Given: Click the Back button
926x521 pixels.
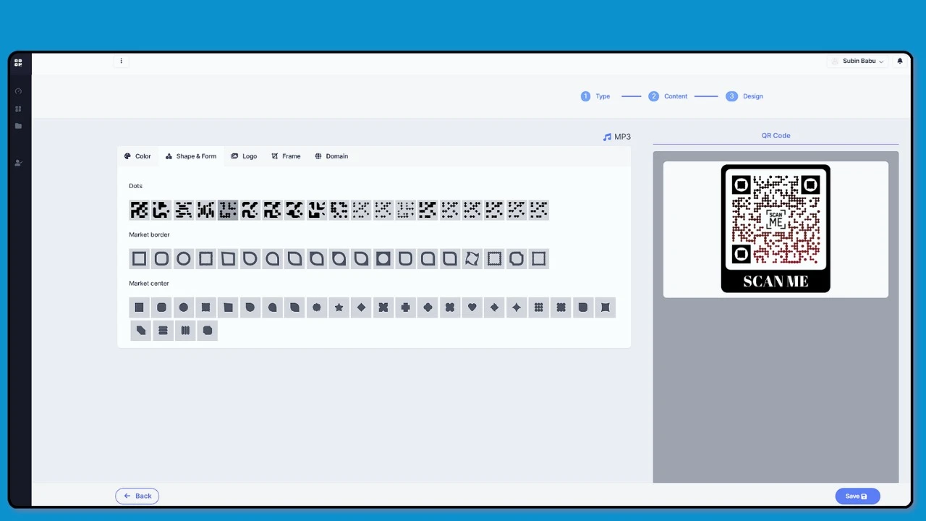Looking at the screenshot, I should click(137, 496).
